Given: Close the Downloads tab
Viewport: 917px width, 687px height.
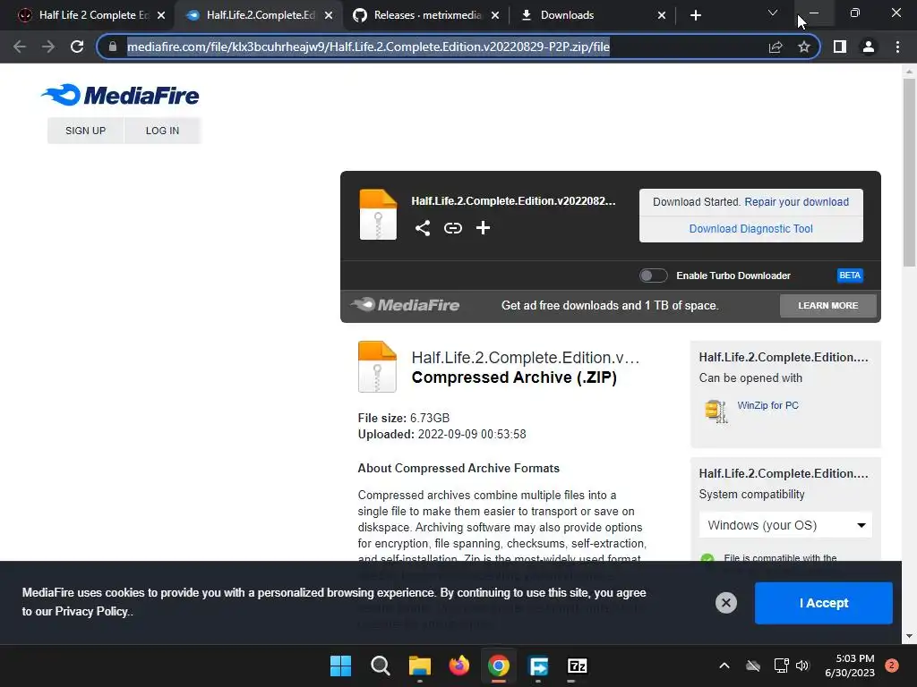Looking at the screenshot, I should 662,15.
